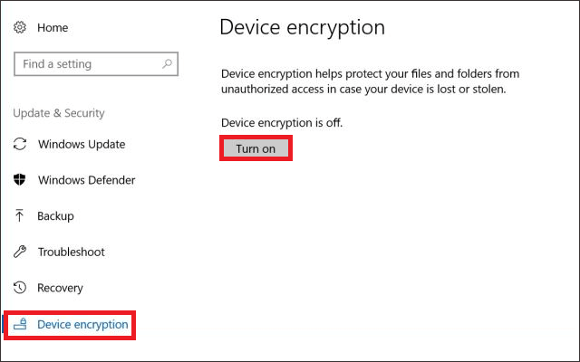Click the Device encryption lock icon
This screenshot has width=580, height=362.
[x=20, y=324]
